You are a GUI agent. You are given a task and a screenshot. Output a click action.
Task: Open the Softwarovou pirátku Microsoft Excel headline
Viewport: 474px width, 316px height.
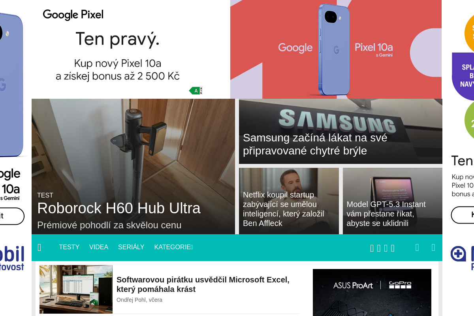pyautogui.click(x=203, y=284)
